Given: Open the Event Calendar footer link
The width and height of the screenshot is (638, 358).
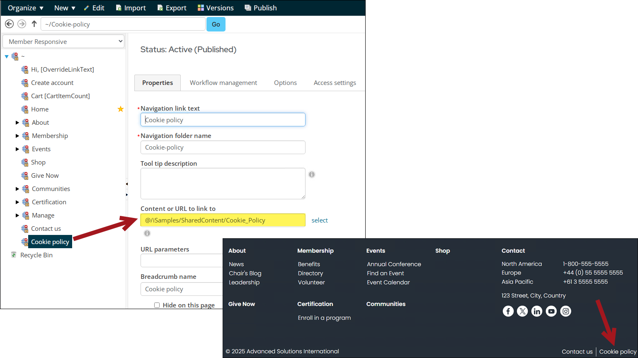Looking at the screenshot, I should pyautogui.click(x=388, y=283).
